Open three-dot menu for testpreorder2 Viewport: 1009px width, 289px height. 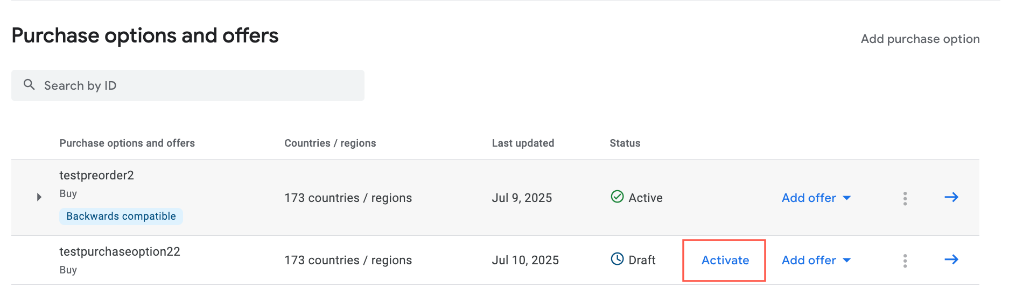pyautogui.click(x=905, y=198)
